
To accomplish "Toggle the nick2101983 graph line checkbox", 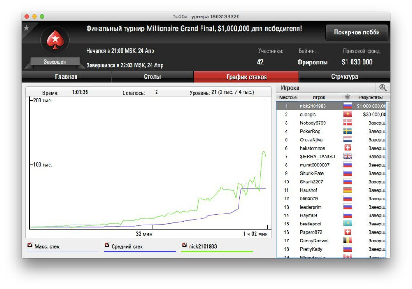I will (184, 245).
